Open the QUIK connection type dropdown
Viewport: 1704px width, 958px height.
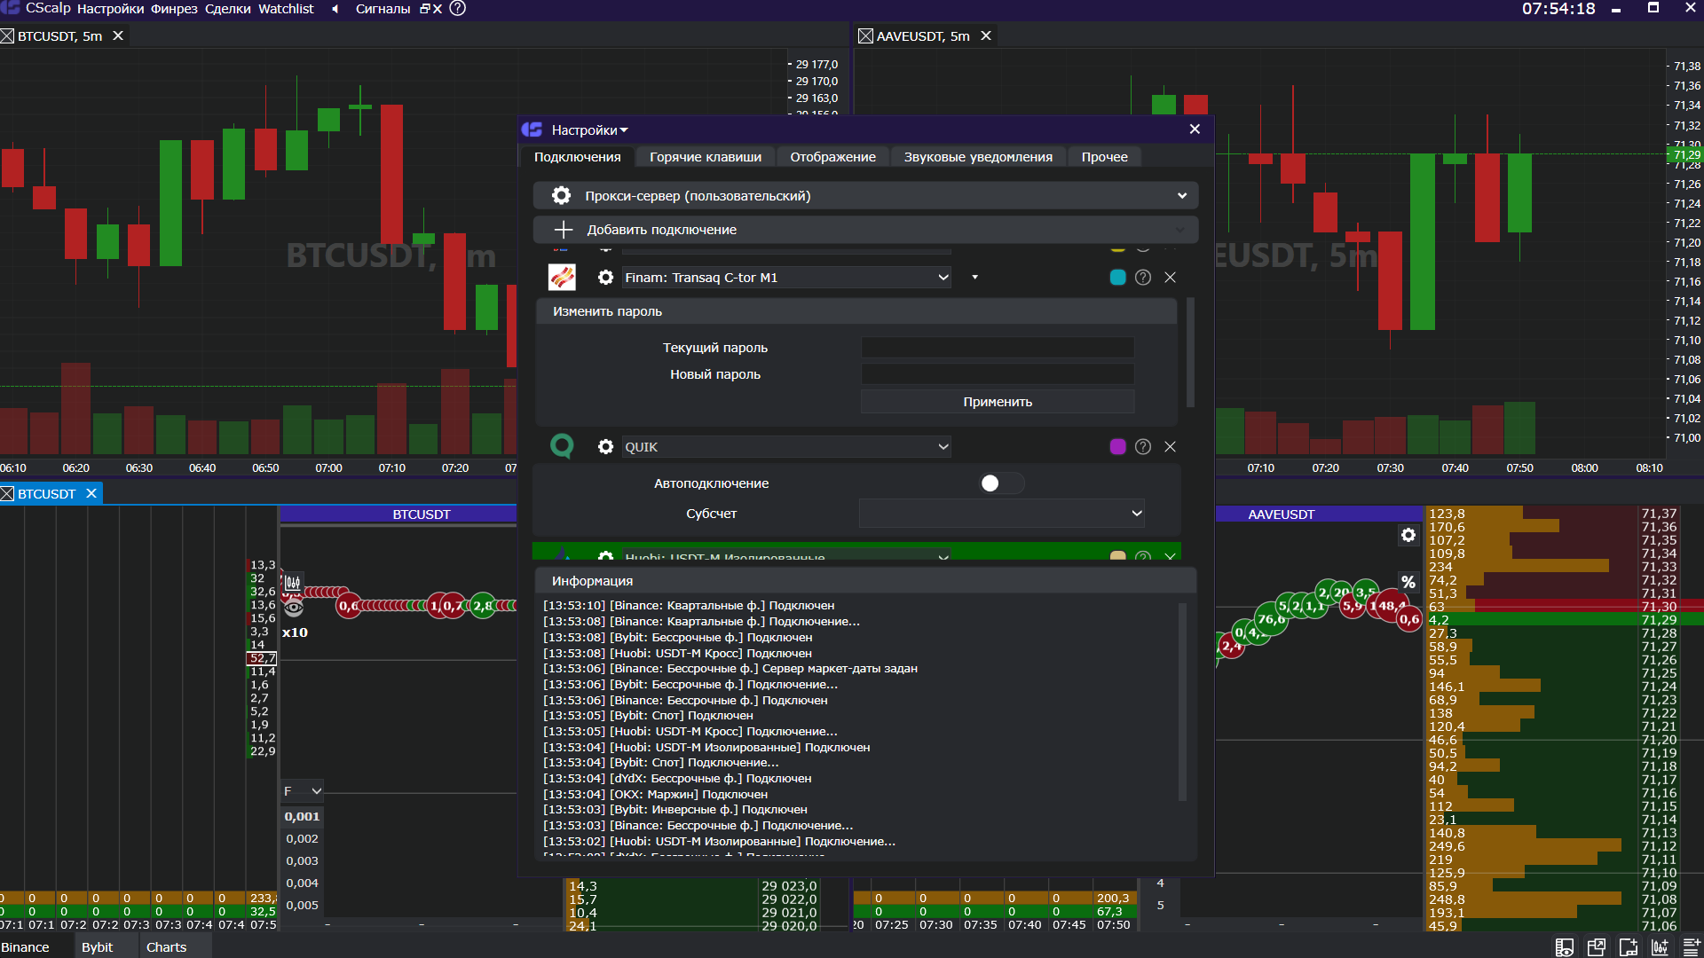tap(785, 447)
